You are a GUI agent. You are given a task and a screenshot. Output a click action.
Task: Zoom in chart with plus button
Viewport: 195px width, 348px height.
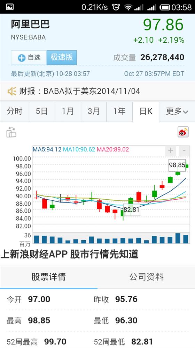[x=171, y=151]
